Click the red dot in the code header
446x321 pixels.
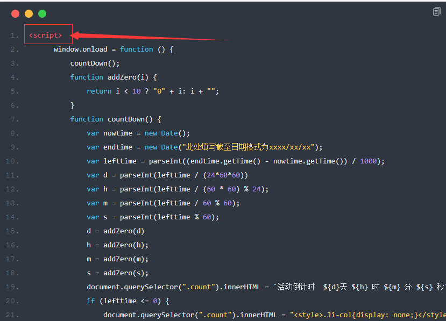pyautogui.click(x=15, y=13)
